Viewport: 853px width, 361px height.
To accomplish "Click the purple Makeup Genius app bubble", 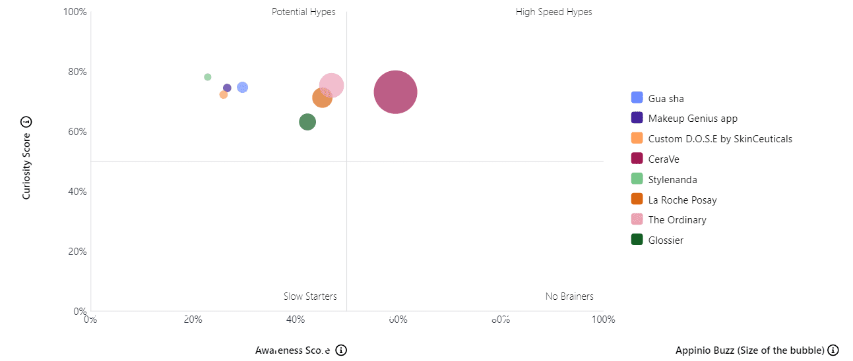I will [227, 88].
